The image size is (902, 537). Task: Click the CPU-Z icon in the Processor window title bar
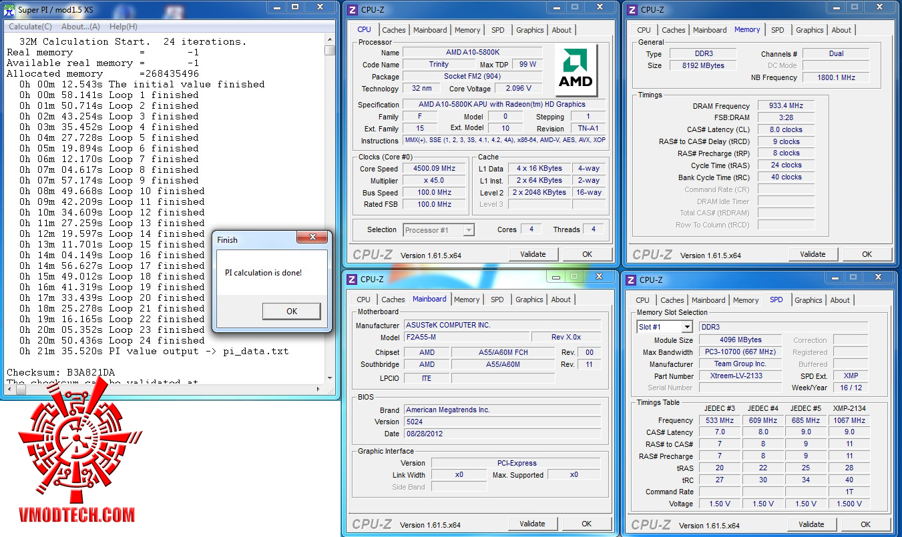(x=352, y=9)
